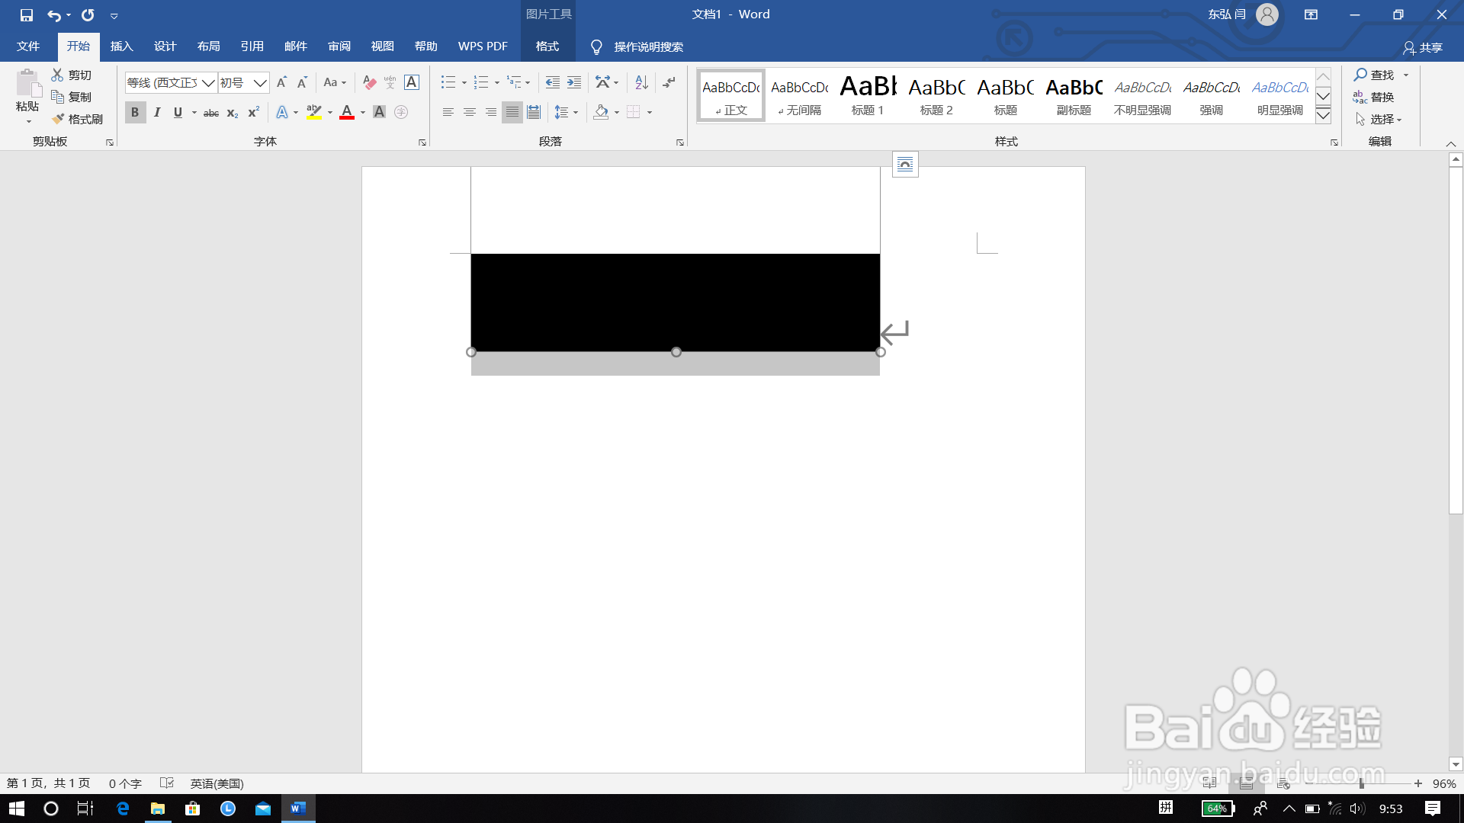Viewport: 1464px width, 823px height.
Task: Click the bullet list icon
Action: [x=448, y=82]
